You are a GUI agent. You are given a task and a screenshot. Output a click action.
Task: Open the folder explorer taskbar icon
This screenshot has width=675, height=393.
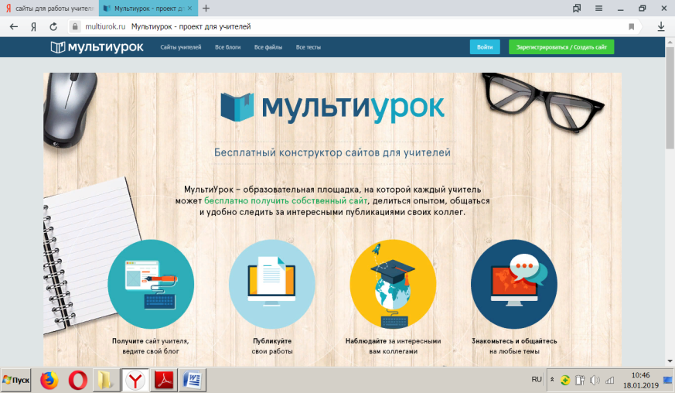[106, 381]
